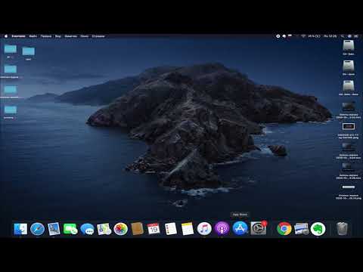
Task: Launch Safari from the dock
Action: (37, 229)
